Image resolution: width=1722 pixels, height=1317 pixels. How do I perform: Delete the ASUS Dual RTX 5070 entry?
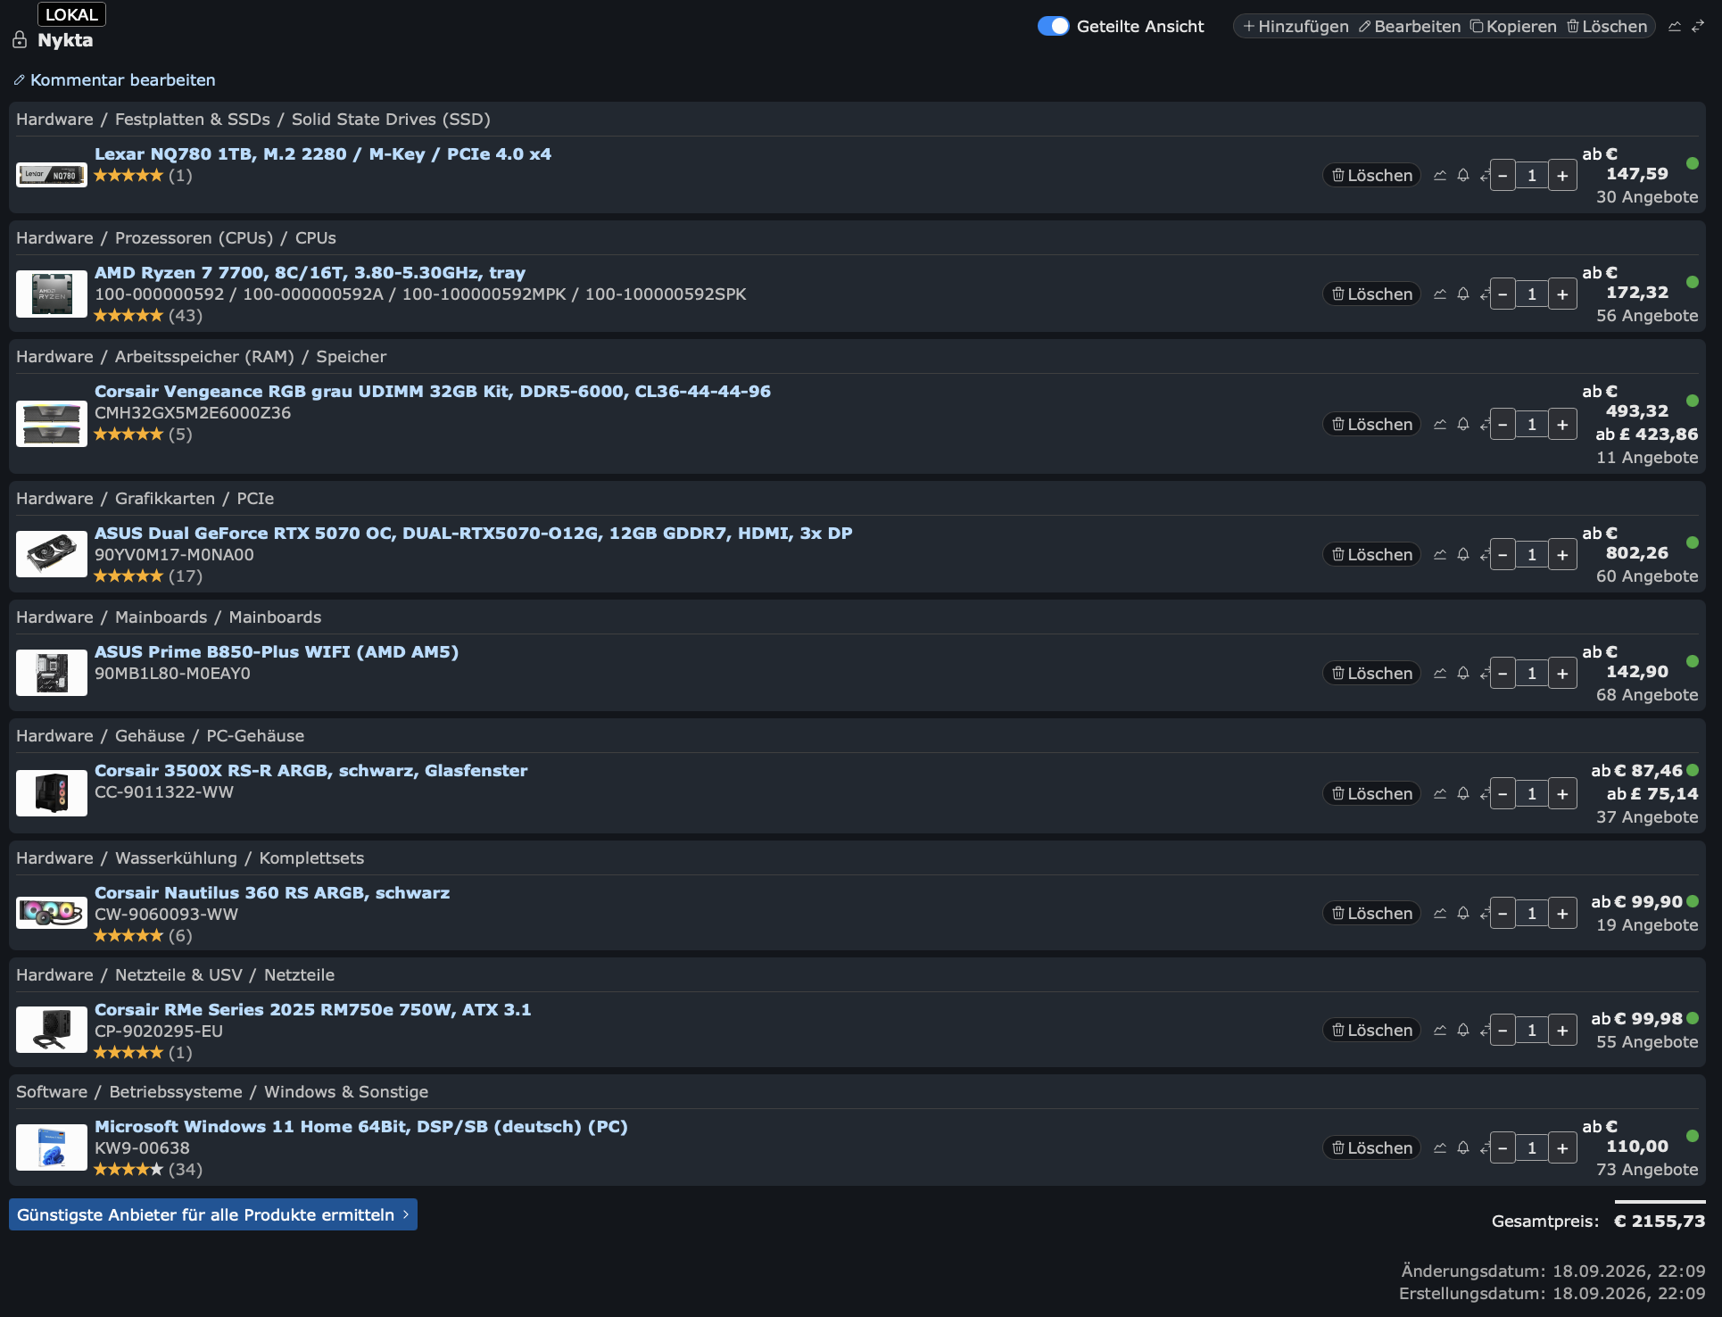(x=1371, y=555)
